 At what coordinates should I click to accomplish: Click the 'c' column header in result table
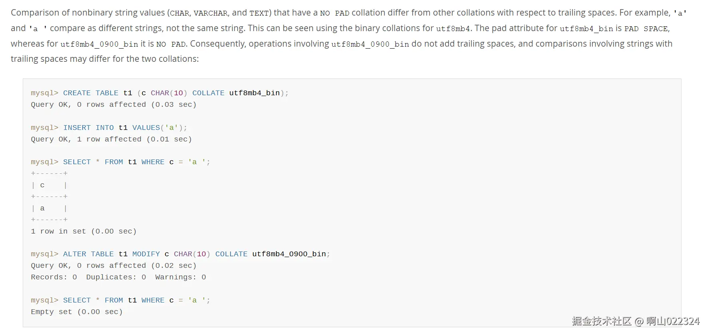(x=42, y=185)
